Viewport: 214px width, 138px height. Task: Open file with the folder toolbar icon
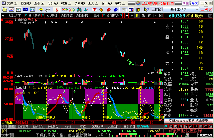[x=5, y=10]
